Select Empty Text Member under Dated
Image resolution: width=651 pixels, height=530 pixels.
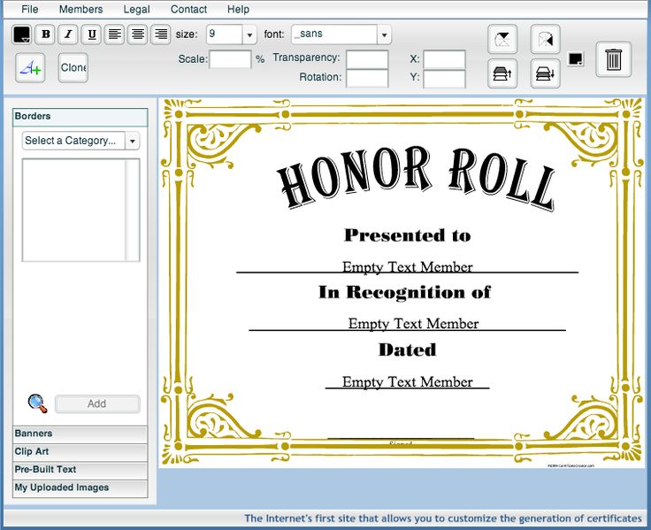tap(407, 381)
